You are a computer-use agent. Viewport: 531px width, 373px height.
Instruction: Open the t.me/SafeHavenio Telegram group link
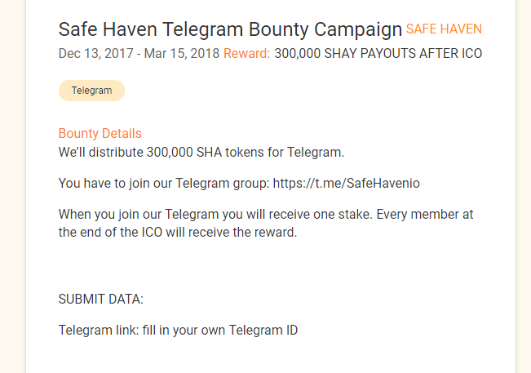346,183
